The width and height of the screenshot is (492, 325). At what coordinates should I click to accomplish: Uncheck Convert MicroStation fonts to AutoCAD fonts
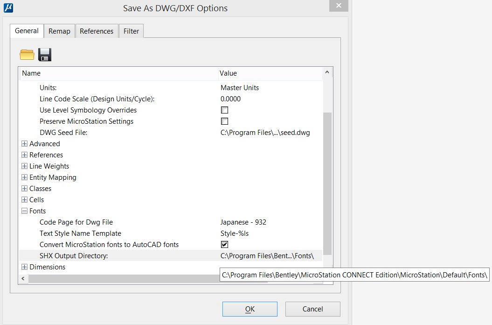point(224,245)
